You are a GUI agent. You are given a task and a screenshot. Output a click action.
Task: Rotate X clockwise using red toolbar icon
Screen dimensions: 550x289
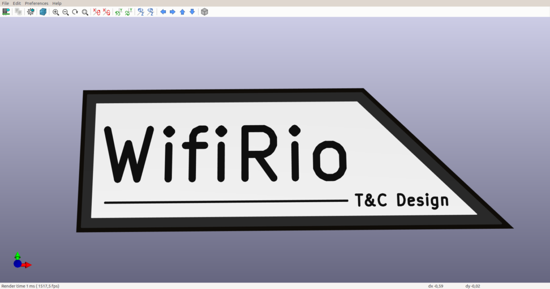pyautogui.click(x=97, y=12)
